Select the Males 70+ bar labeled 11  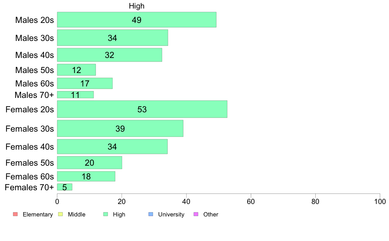click(75, 95)
